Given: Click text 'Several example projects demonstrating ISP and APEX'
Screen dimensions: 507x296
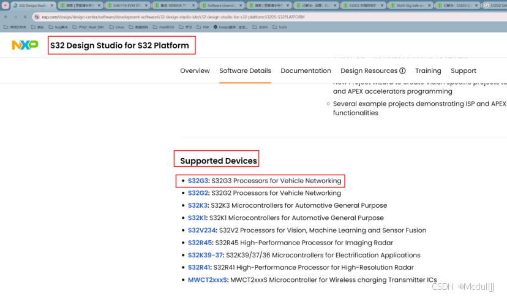Looking at the screenshot, I should 419,104.
